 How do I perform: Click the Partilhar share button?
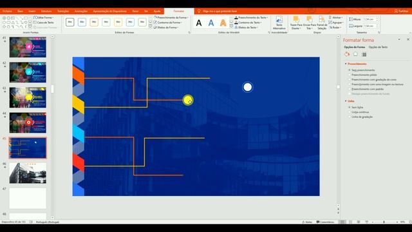click(401, 11)
